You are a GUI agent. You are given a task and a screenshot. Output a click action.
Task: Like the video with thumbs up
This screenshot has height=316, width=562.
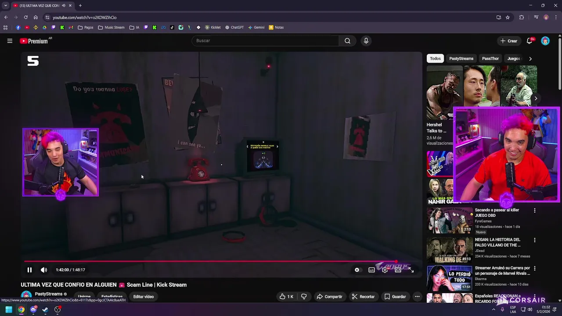point(286,297)
